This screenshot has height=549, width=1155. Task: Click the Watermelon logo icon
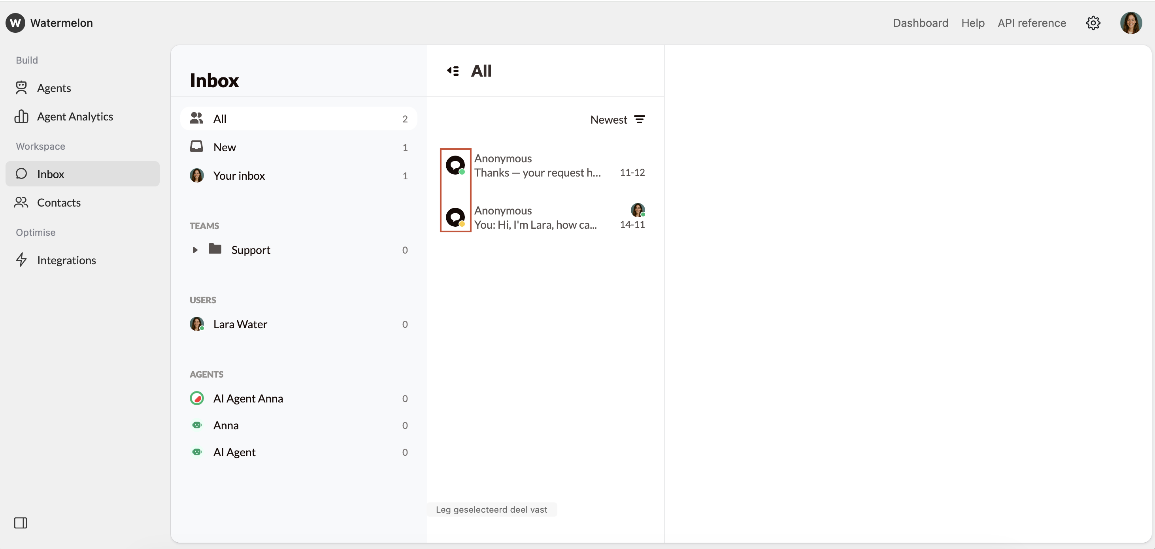coord(15,23)
